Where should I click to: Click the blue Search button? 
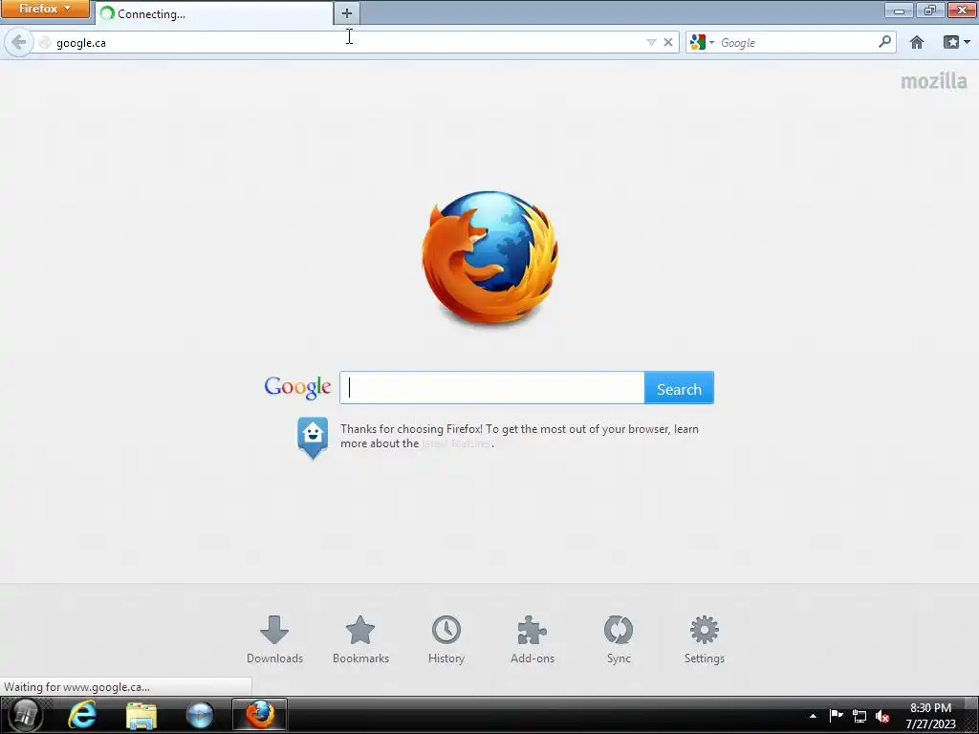coord(679,388)
